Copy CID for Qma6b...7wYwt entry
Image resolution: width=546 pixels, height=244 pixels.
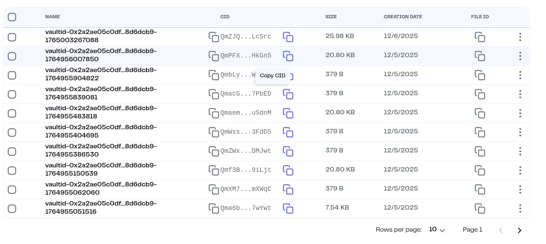pyautogui.click(x=288, y=208)
